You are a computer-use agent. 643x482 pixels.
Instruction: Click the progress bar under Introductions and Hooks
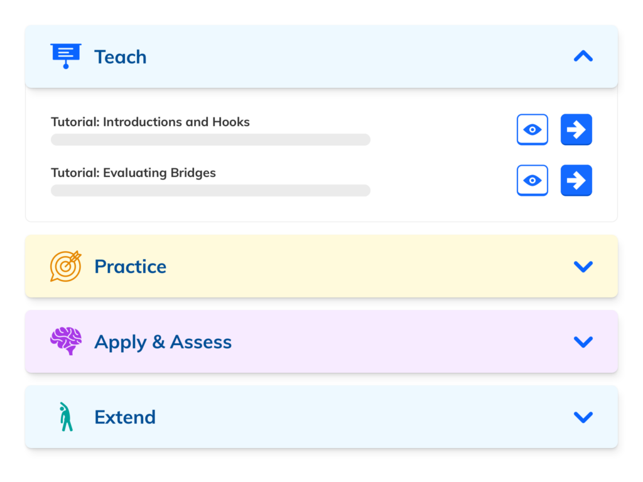(210, 139)
